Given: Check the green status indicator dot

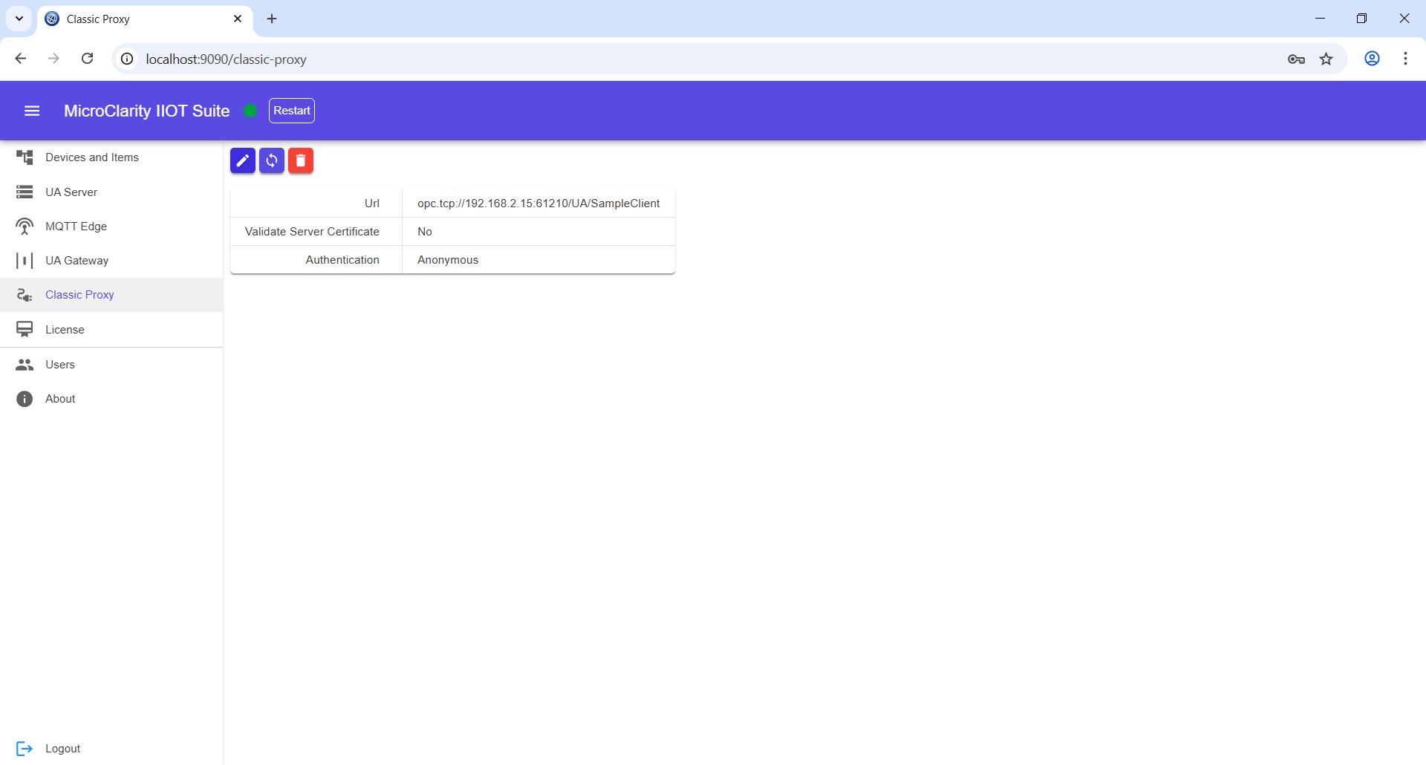Looking at the screenshot, I should [x=250, y=111].
